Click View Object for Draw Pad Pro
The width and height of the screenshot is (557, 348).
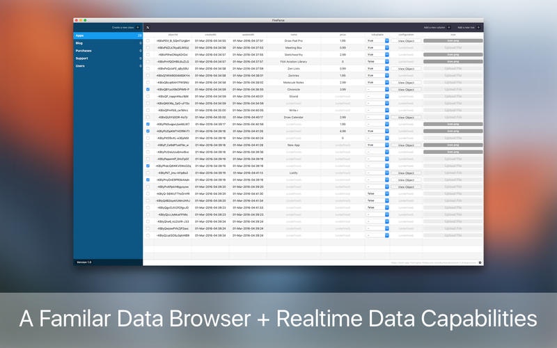(x=406, y=41)
